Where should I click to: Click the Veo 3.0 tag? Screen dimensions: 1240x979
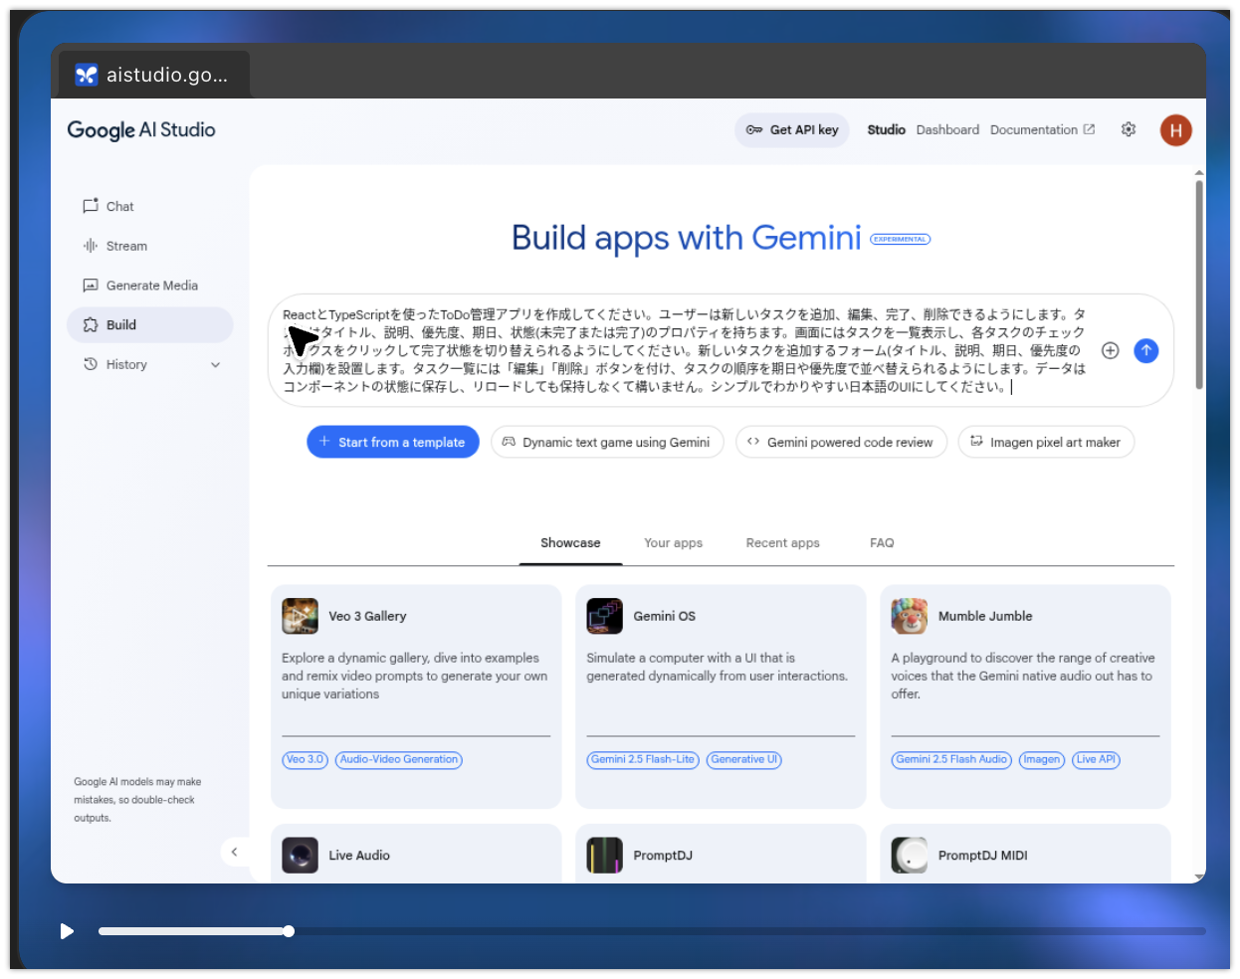[305, 760]
